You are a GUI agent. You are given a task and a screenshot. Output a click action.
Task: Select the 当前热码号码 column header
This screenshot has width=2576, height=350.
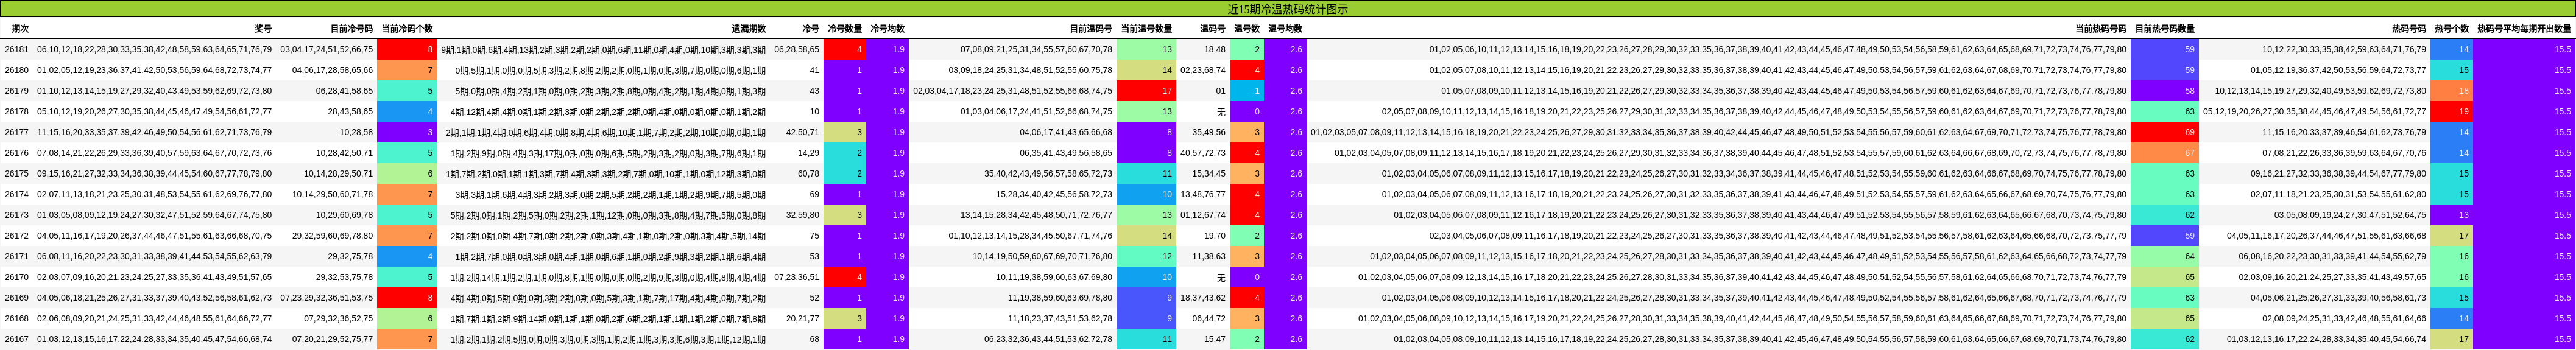(2101, 29)
